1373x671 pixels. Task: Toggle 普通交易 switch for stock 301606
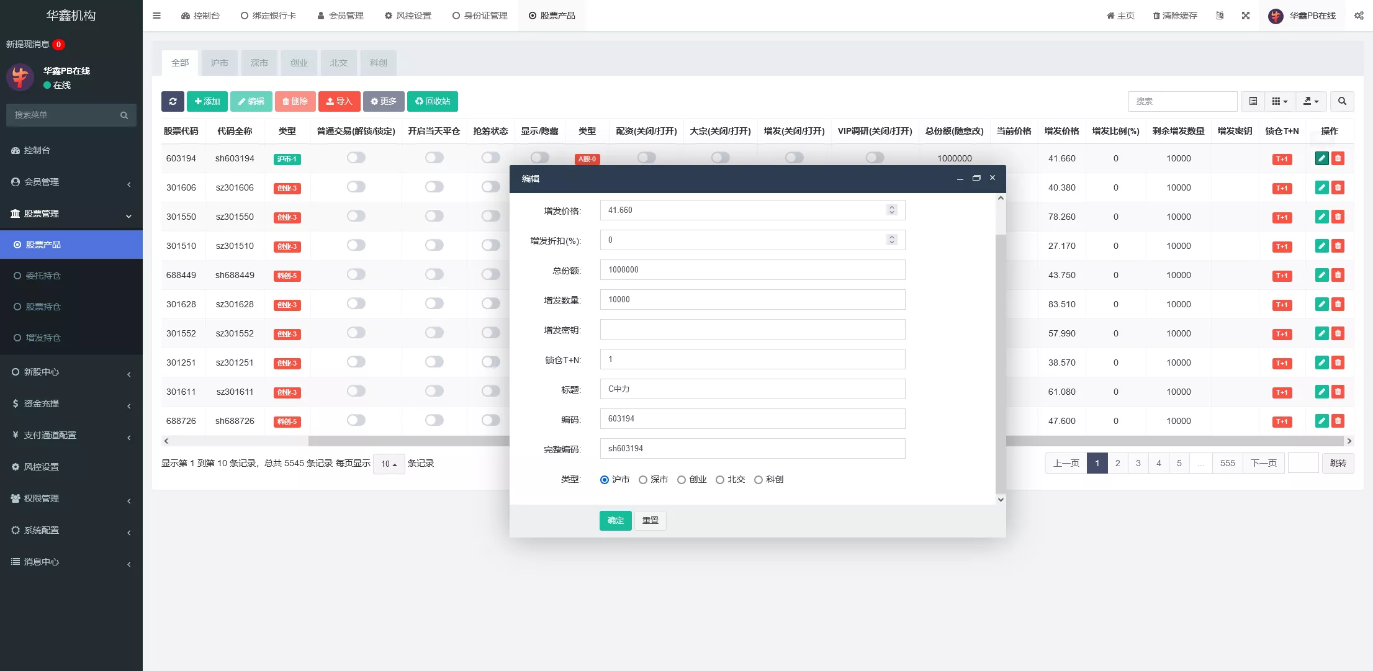[x=356, y=187]
